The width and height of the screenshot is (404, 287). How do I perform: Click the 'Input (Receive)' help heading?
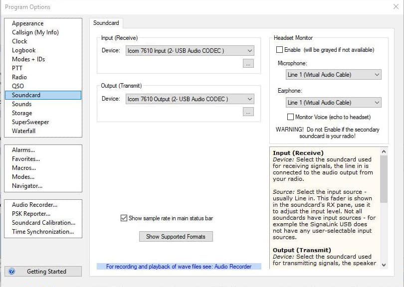(x=298, y=153)
